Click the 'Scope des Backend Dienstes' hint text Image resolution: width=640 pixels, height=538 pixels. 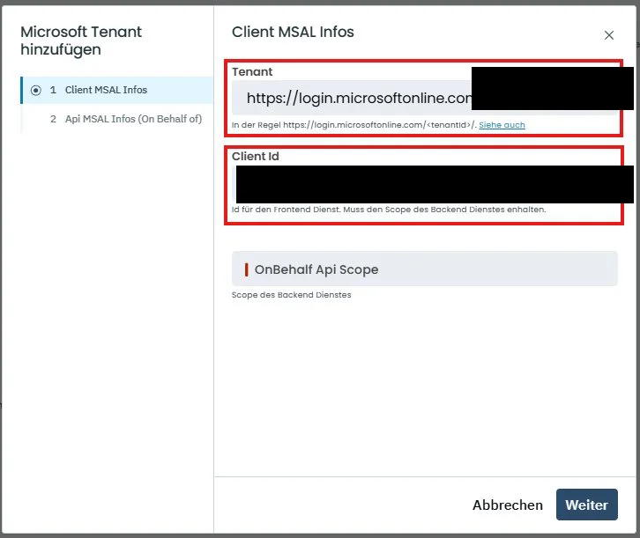tap(291, 295)
